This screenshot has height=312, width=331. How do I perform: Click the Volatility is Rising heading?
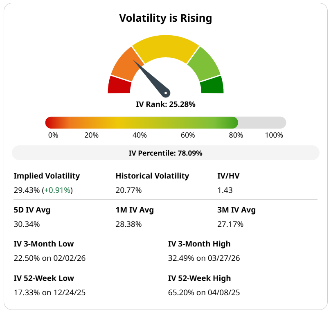165,18
